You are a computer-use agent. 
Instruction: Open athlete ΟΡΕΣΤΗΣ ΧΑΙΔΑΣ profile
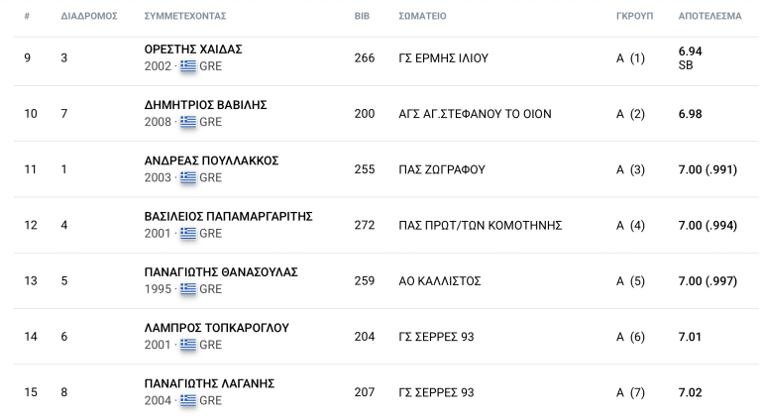(193, 50)
